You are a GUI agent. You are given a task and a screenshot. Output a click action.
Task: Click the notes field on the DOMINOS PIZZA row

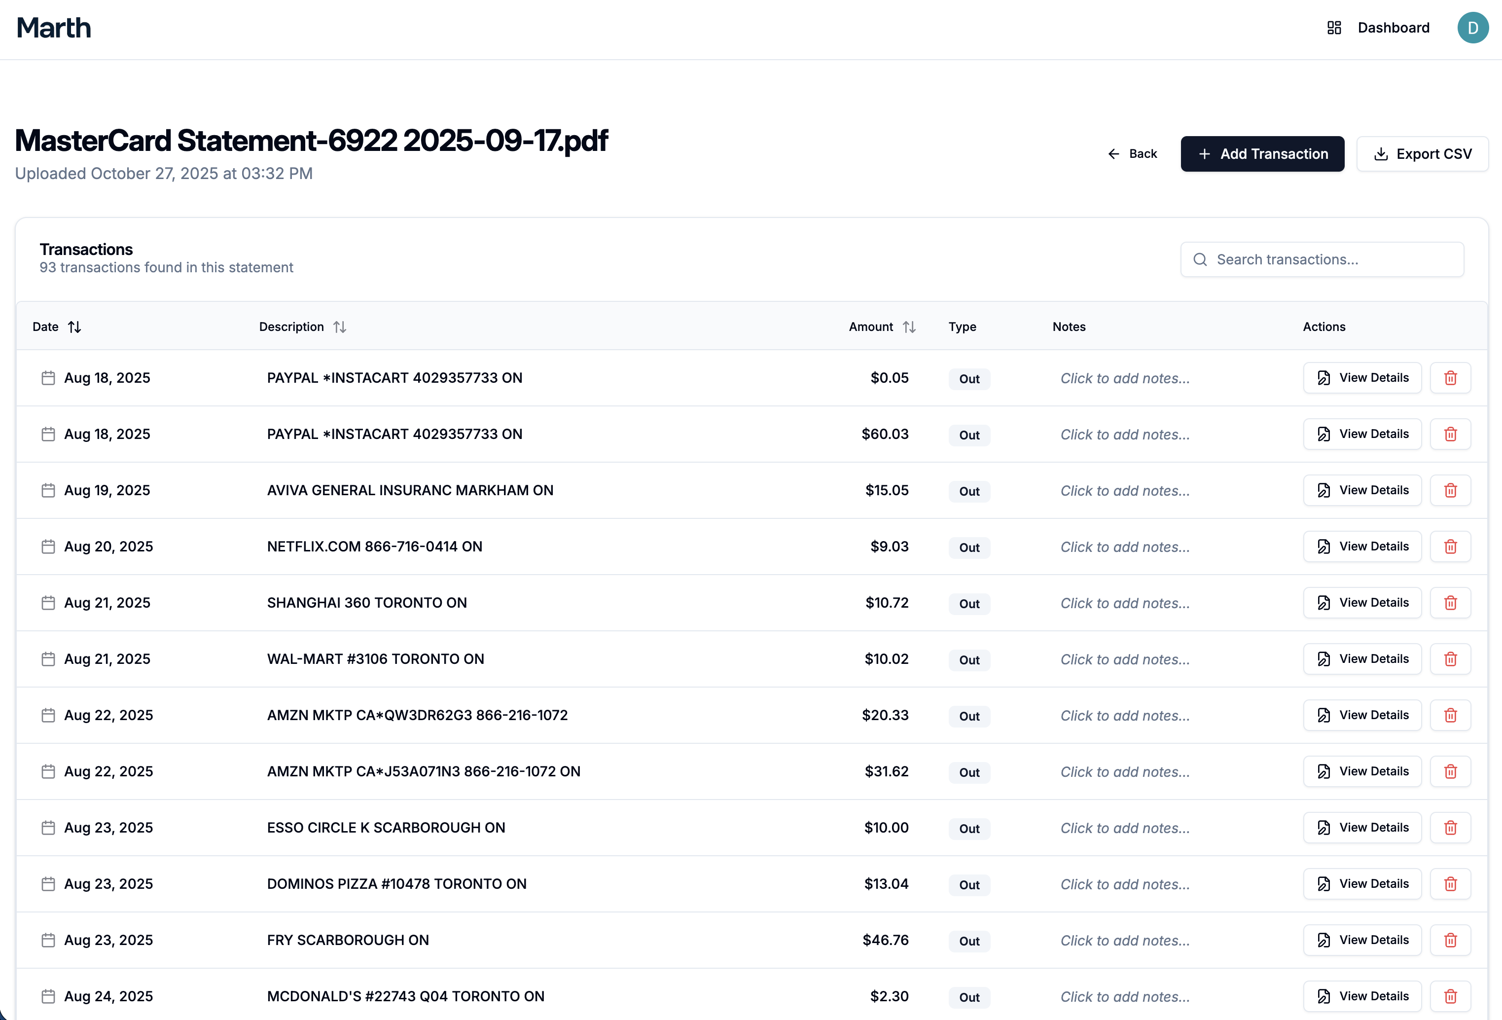pos(1125,883)
